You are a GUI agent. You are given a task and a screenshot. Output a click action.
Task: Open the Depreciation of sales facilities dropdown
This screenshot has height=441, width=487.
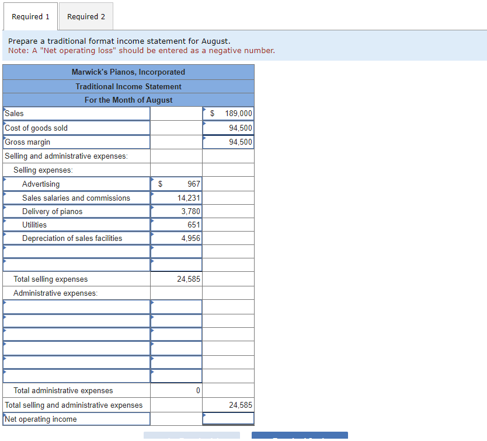(x=76, y=238)
